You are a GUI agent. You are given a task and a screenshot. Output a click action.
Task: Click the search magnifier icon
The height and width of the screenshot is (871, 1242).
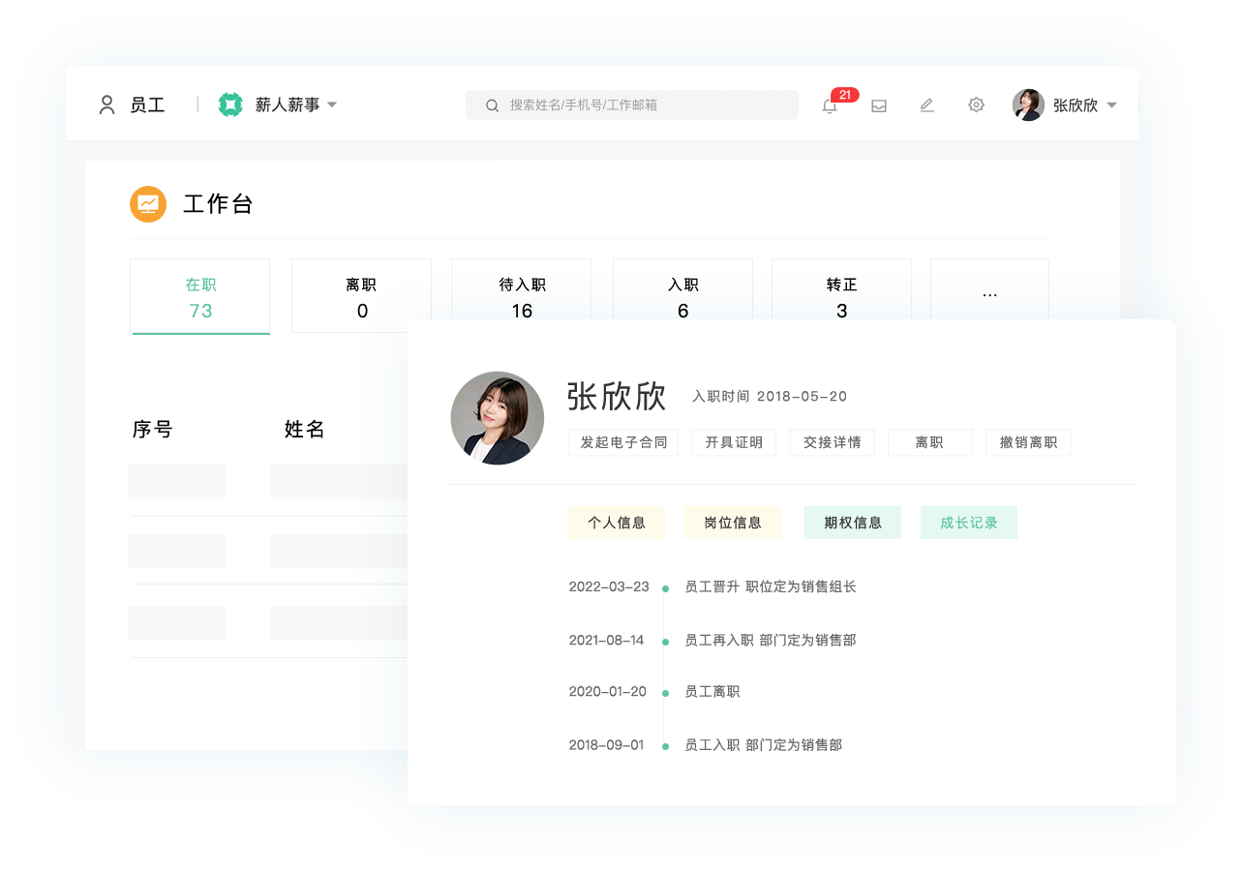pos(492,105)
